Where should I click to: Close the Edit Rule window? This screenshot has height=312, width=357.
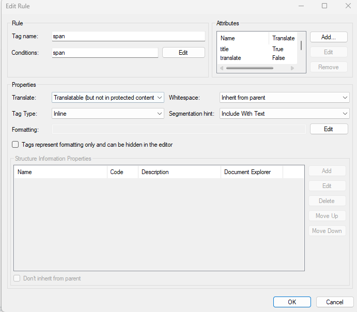[348, 6]
